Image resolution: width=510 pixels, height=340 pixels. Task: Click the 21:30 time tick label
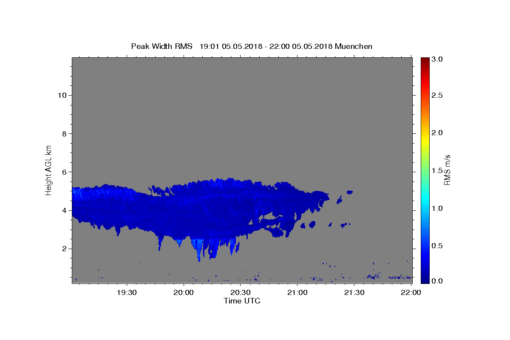click(354, 292)
